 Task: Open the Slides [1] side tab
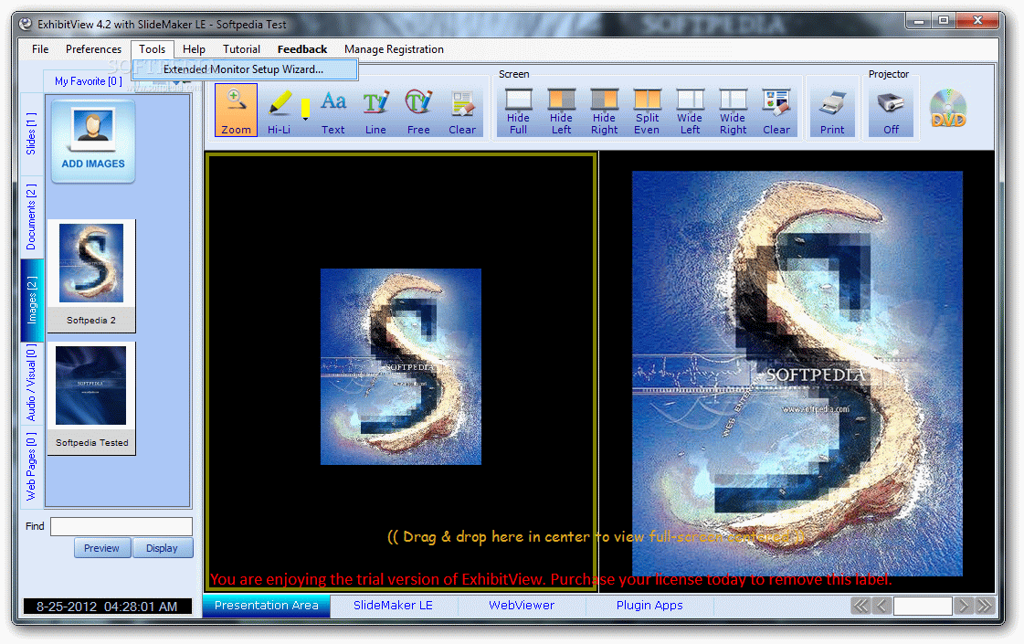click(31, 134)
